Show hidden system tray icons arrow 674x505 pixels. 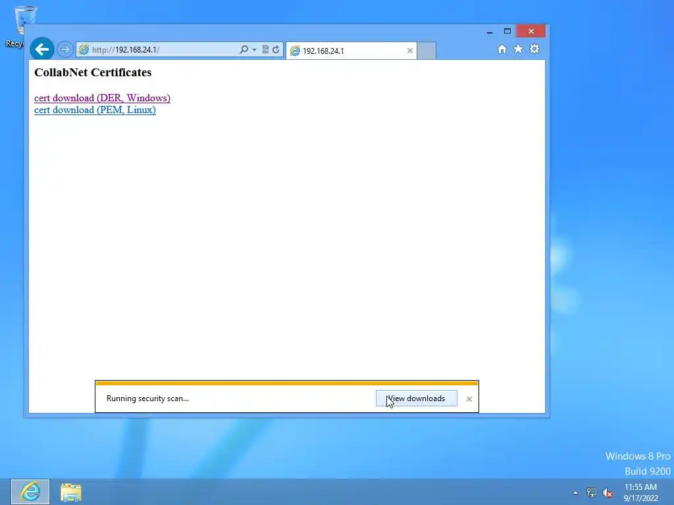click(575, 493)
